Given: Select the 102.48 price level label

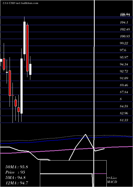Looking at the screenshot, I should pos(125,29).
